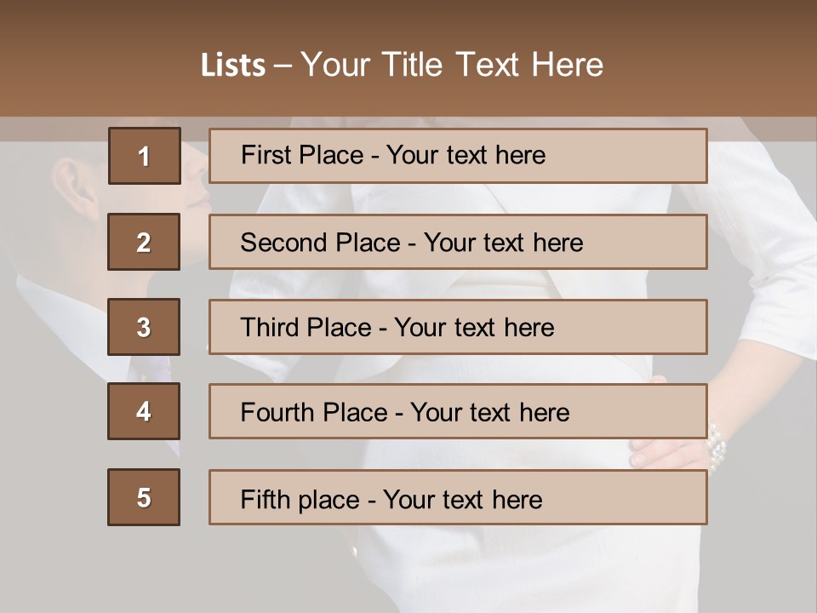Click the pearl bracelet in the photo
Screen dimensions: 817x613
717,446
